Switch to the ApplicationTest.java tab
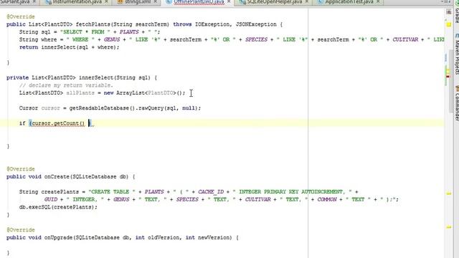Image resolution: width=459 pixels, height=258 pixels. (x=349, y=2)
